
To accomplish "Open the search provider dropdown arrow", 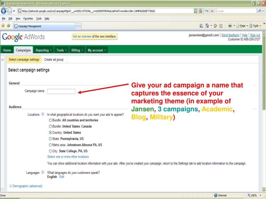I will (x=263, y=11).
